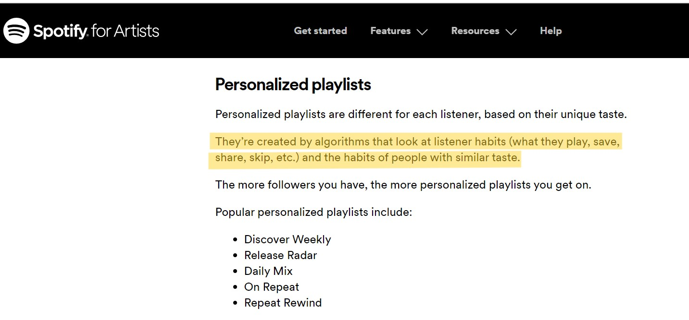Click the "The more followers you have" sentence
Viewport: 689px width, 320px height.
pos(403,185)
